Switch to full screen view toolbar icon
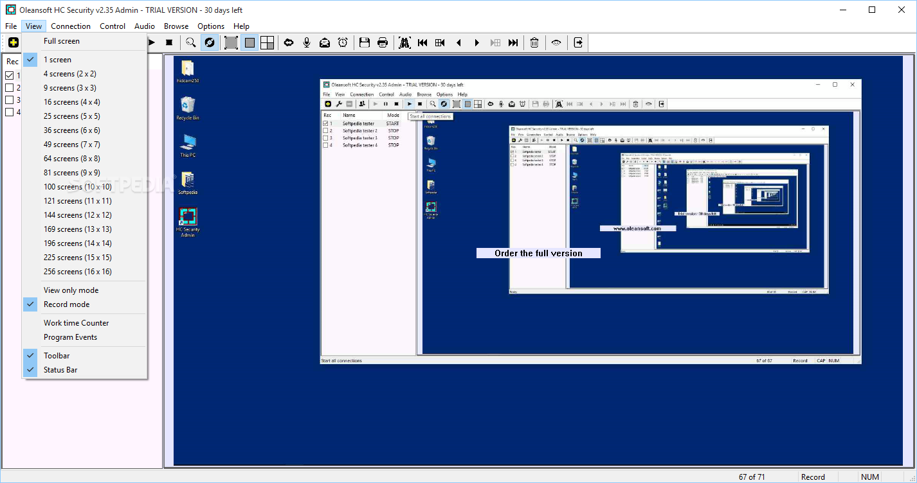Screen dimensions: 917x483 coord(232,42)
